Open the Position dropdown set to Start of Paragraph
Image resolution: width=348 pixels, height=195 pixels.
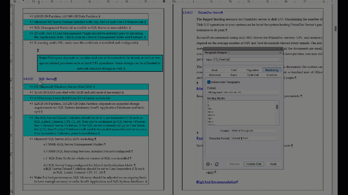(x=255, y=131)
